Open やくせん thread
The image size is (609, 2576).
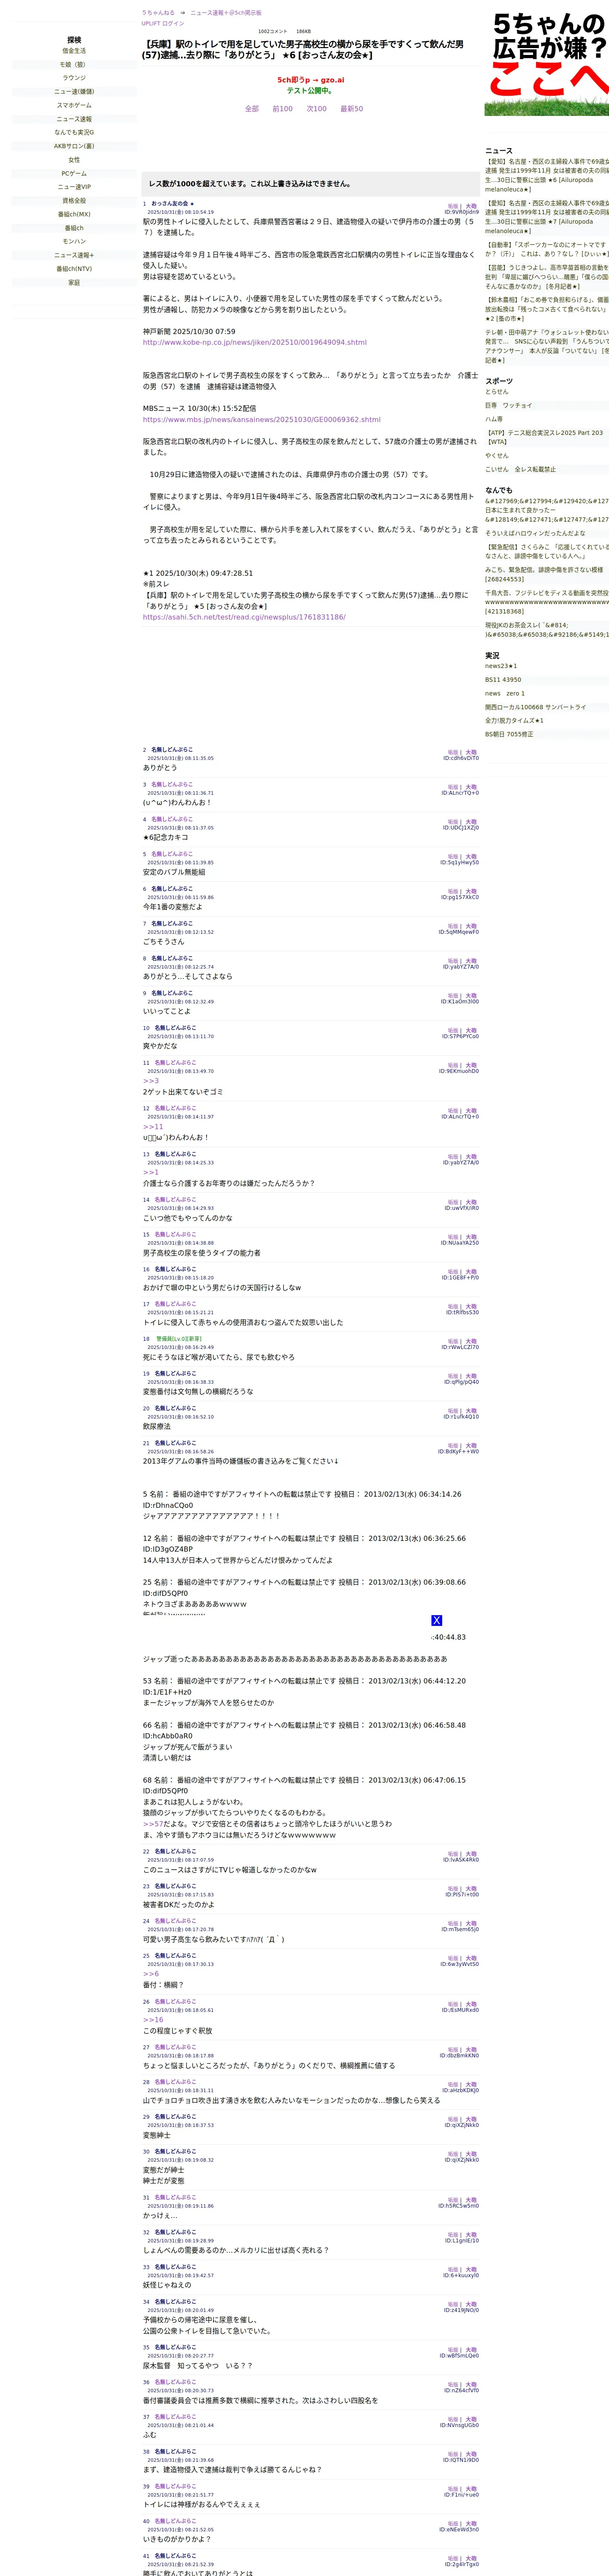497,455
